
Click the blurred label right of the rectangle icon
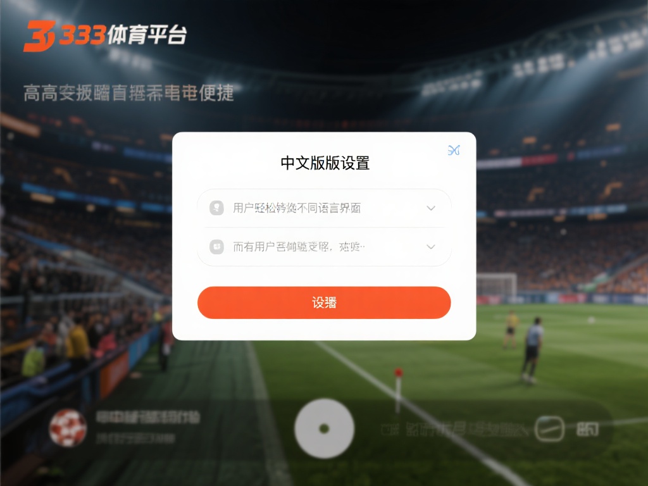click(x=587, y=430)
